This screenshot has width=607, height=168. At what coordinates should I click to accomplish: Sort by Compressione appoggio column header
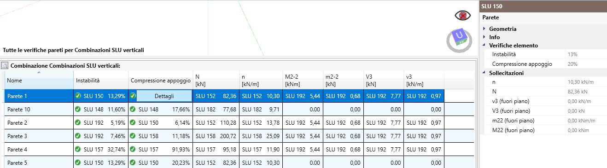pyautogui.click(x=160, y=80)
